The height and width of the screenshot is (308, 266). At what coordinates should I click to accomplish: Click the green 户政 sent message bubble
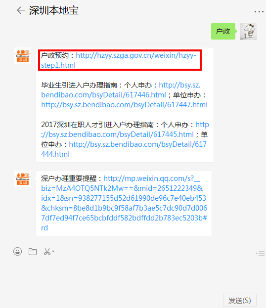pyautogui.click(x=223, y=31)
